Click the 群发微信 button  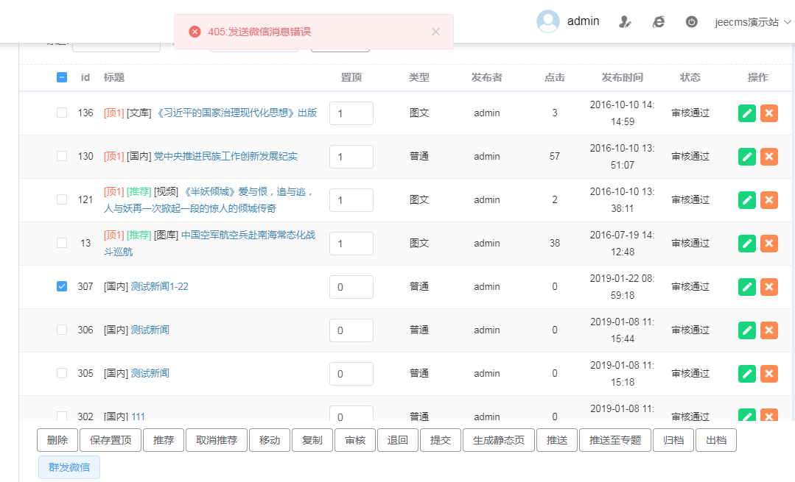coord(69,467)
